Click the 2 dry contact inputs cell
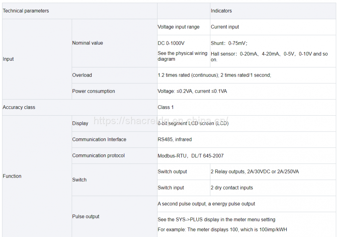 click(232, 188)
